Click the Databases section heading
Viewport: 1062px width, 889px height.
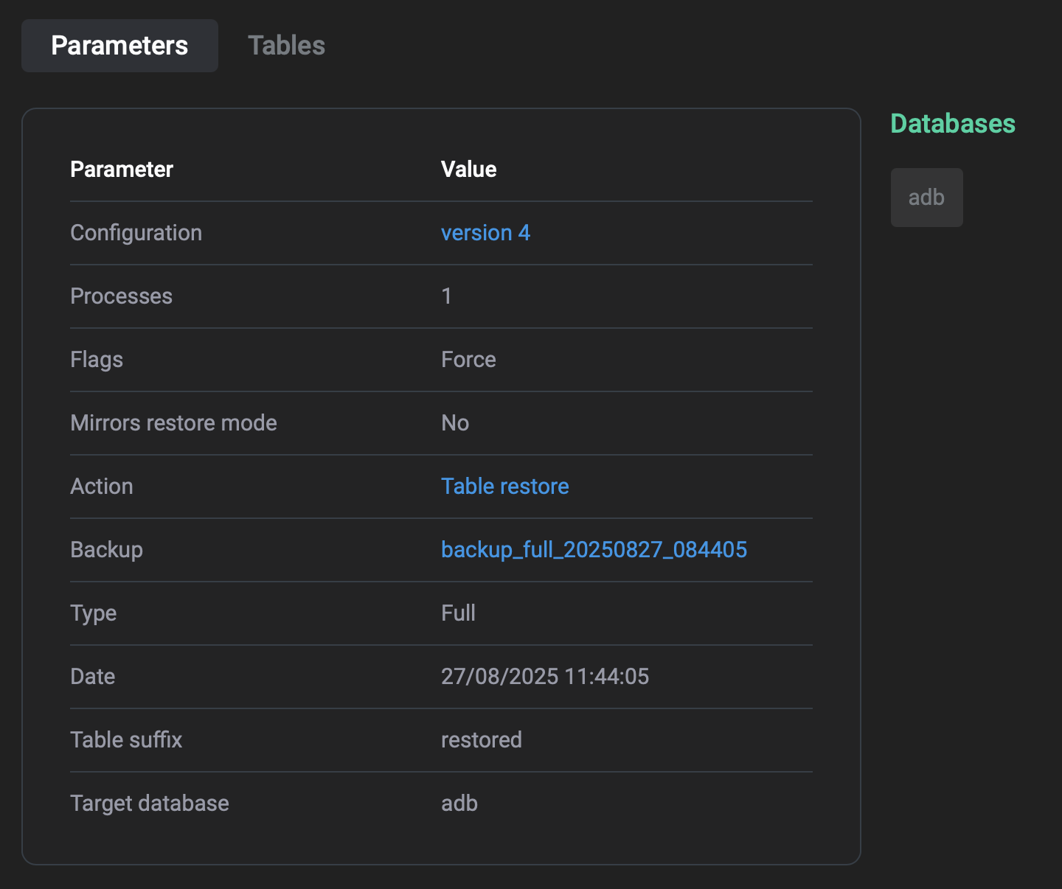[952, 123]
